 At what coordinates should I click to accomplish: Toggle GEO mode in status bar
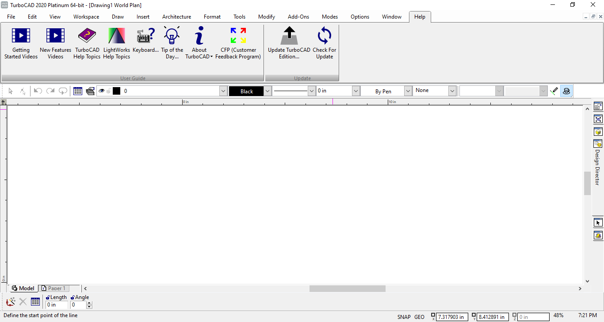tap(420, 317)
